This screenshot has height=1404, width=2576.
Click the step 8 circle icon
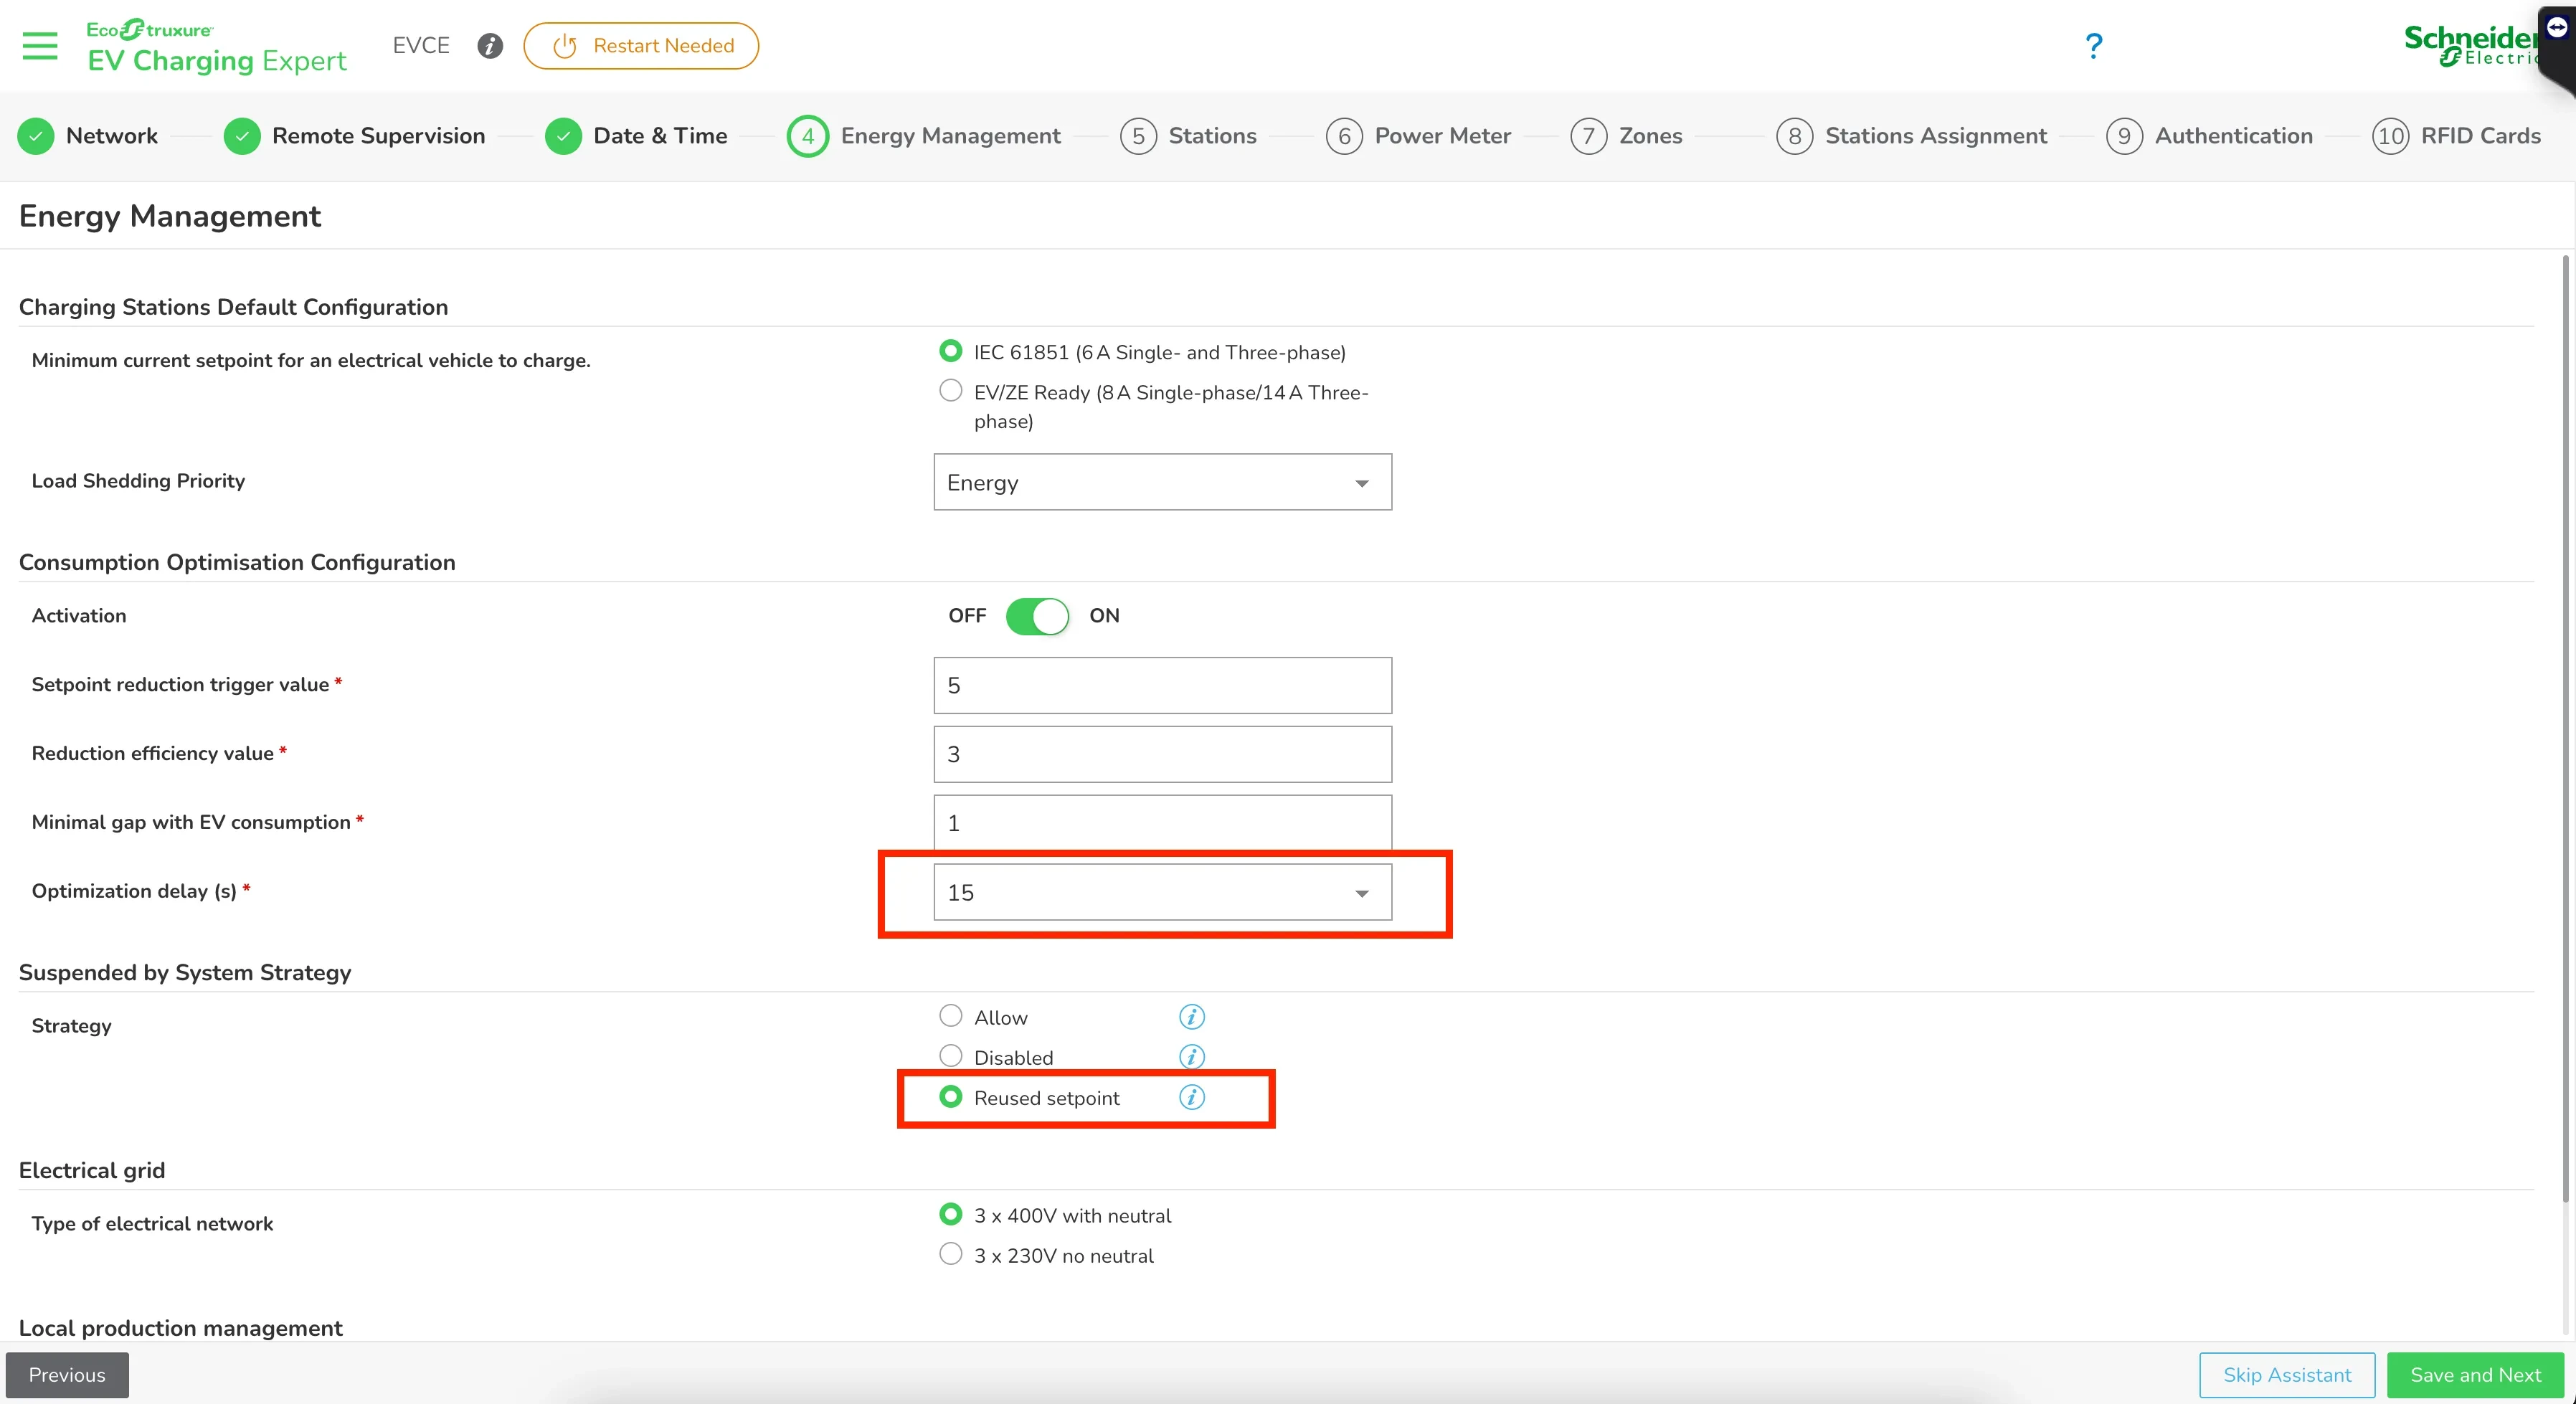pyautogui.click(x=1795, y=136)
